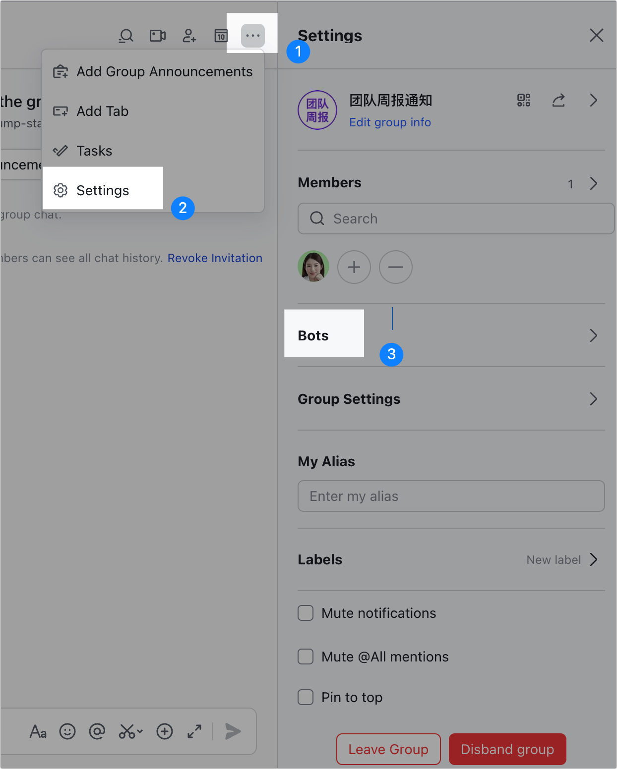This screenshot has width=617, height=769.
Task: Click the Revoke Invitation link
Action: tap(215, 258)
